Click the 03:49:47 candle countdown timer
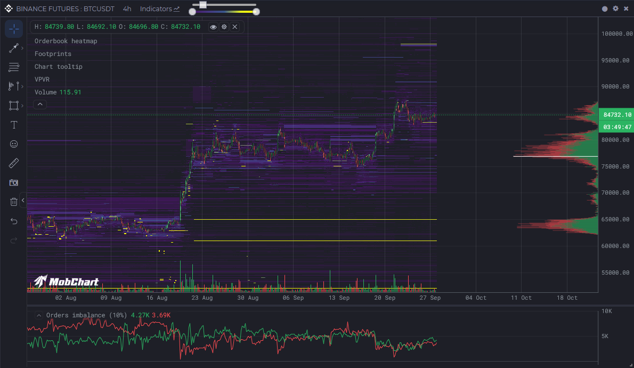634x368 pixels. pos(617,127)
